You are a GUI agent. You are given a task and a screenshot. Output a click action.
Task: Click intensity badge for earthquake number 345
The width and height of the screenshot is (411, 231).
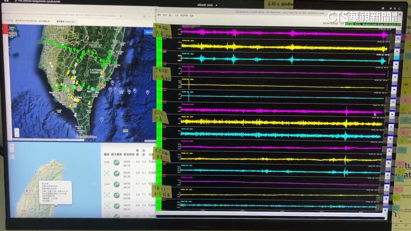pos(117,163)
